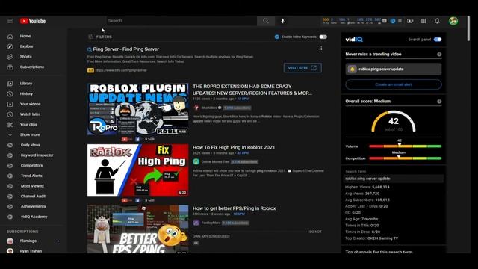Open Shorts in the sidebar

coord(26,57)
